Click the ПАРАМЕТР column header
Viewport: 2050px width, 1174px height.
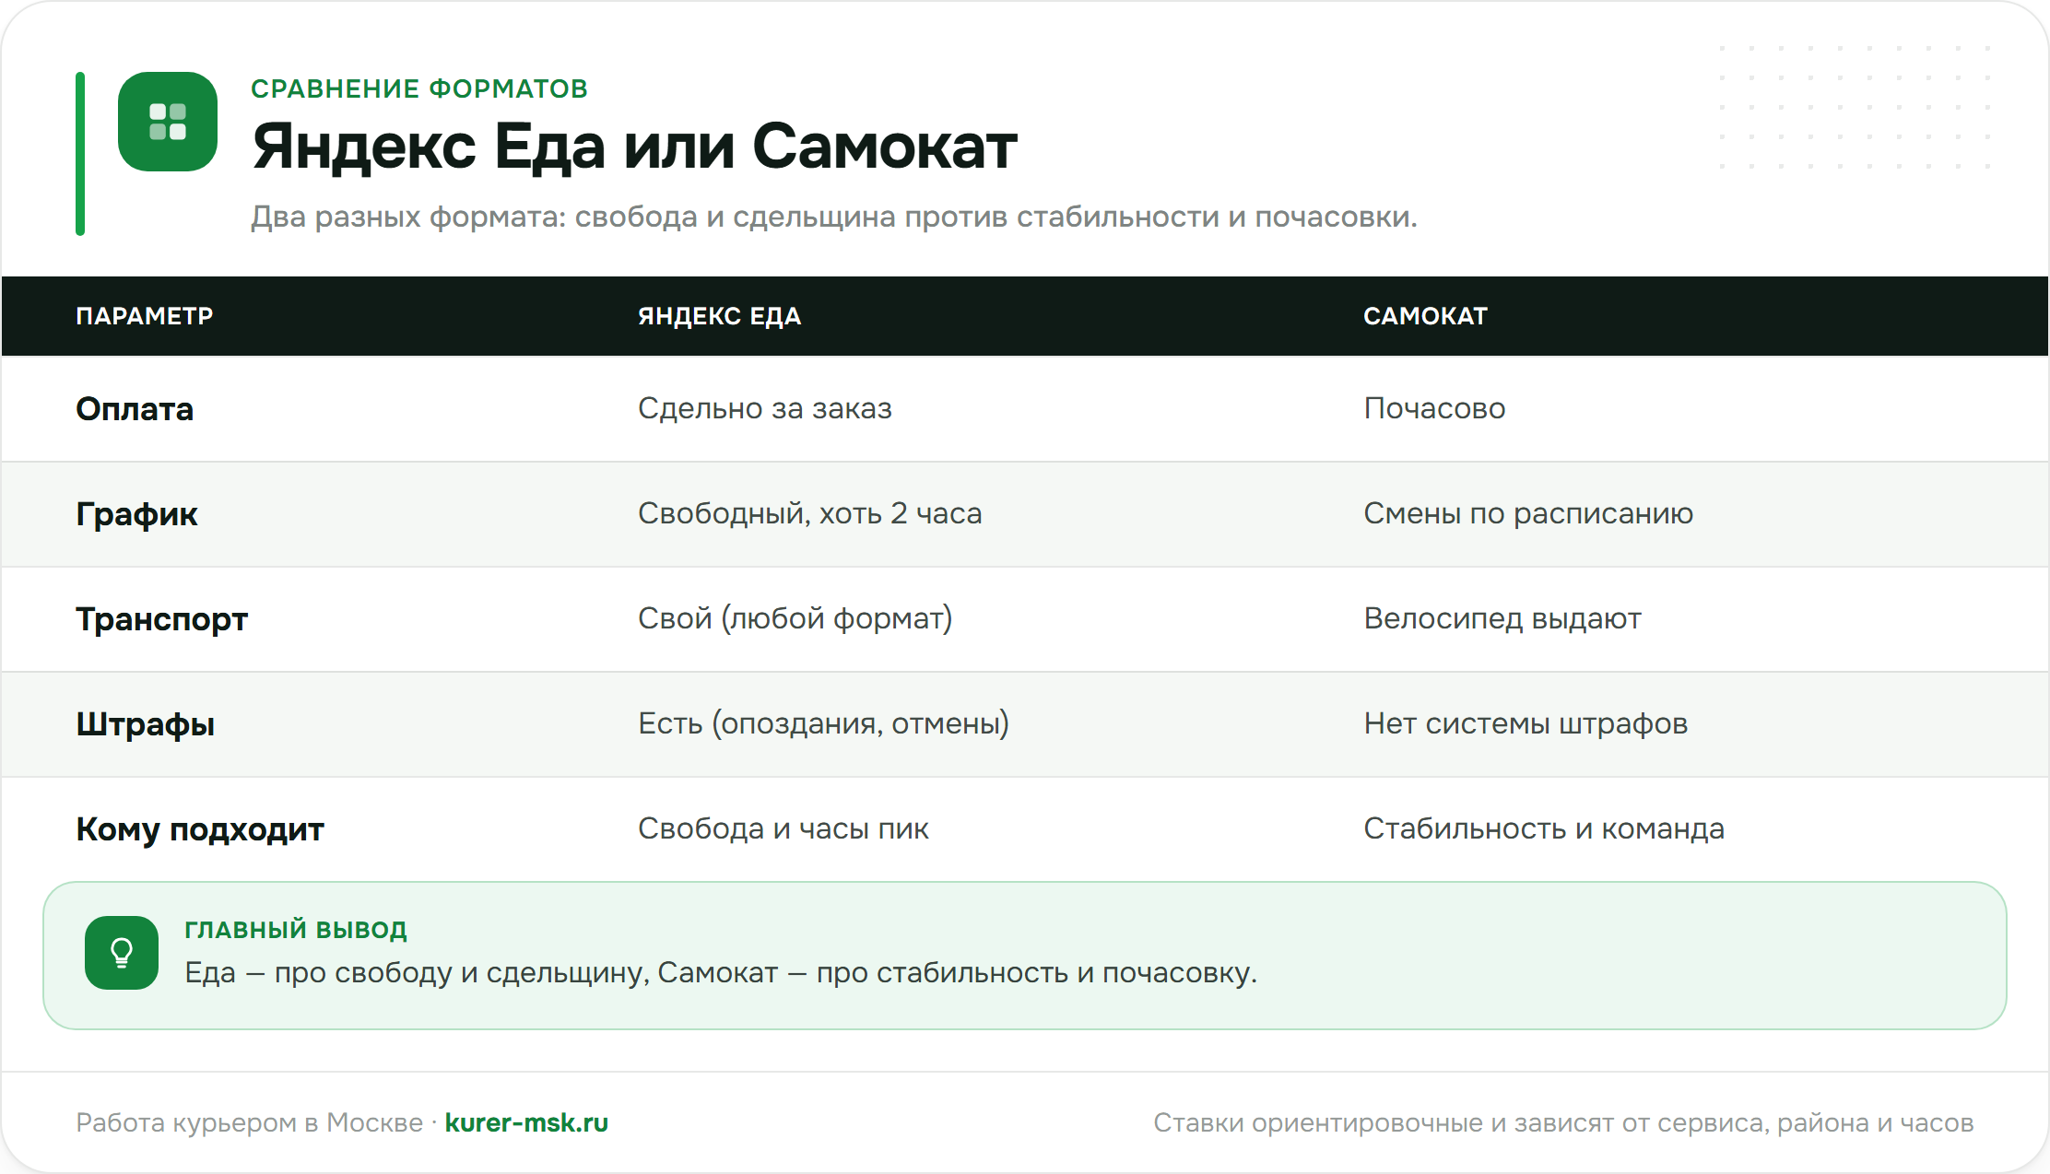click(145, 316)
